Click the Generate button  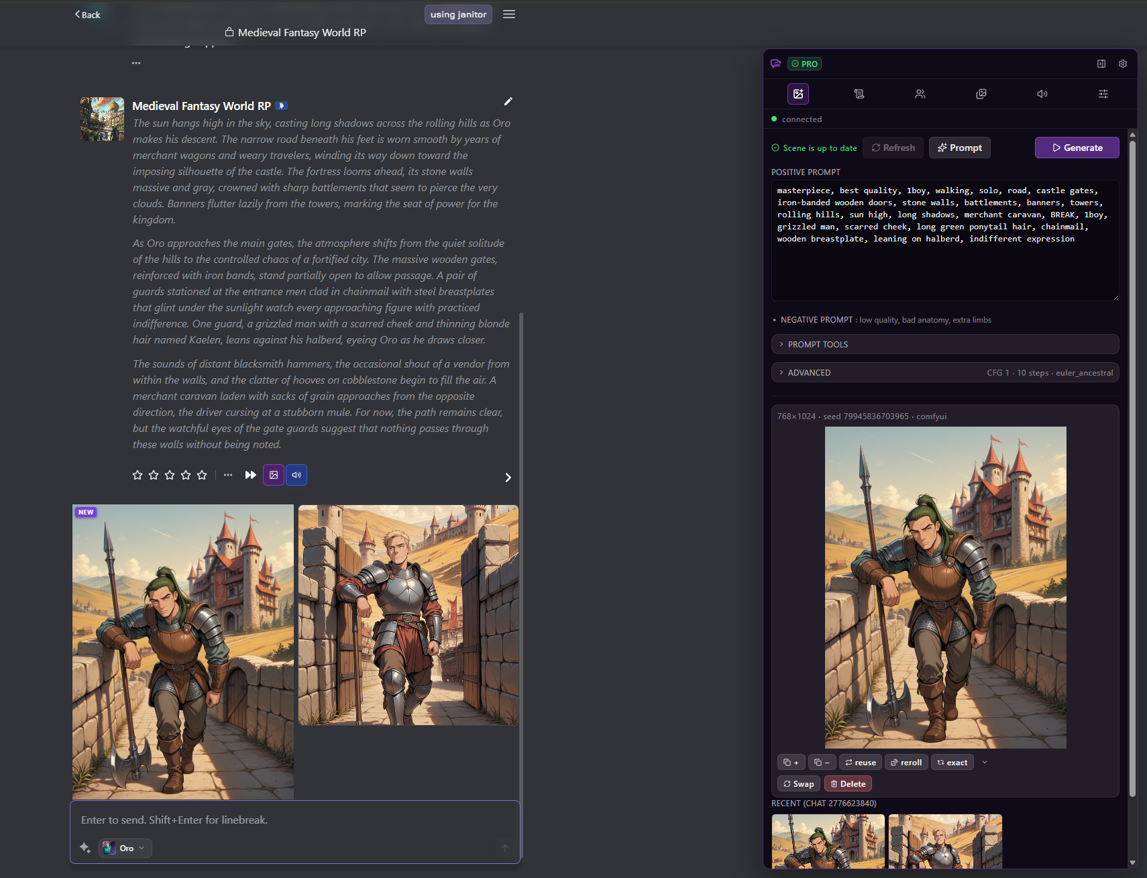[x=1077, y=148]
